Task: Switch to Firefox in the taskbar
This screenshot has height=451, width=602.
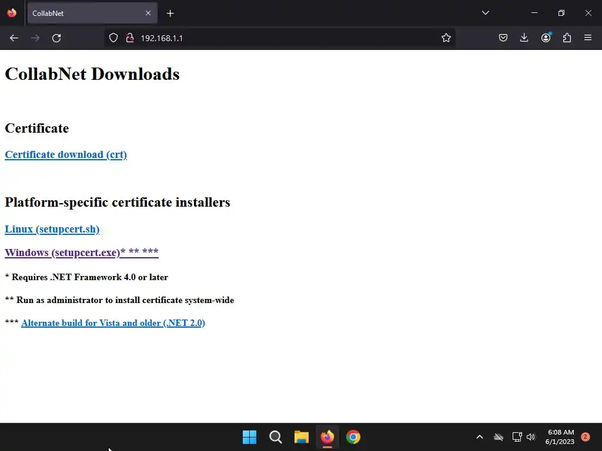Action: pos(327,437)
